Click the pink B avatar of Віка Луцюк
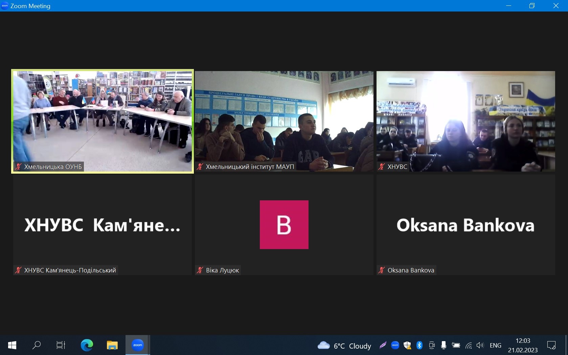 point(284,225)
